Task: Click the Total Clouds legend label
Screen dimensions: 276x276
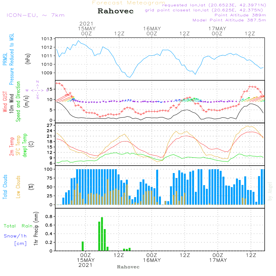Action: pyautogui.click(x=5, y=187)
